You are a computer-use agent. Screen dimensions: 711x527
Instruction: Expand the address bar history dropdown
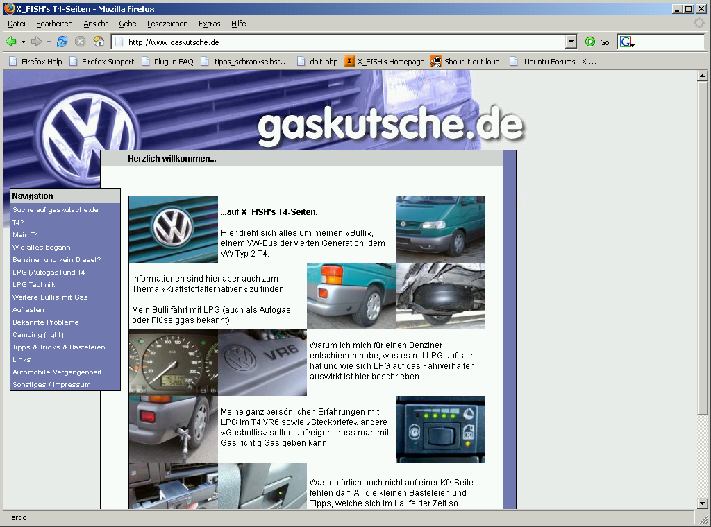pyautogui.click(x=571, y=42)
